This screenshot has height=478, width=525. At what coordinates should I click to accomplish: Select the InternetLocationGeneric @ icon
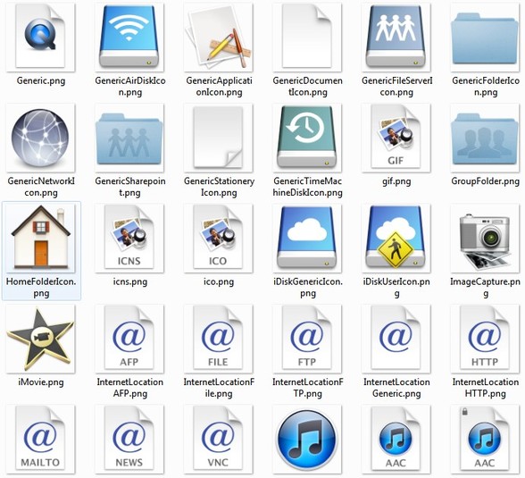(x=396, y=339)
